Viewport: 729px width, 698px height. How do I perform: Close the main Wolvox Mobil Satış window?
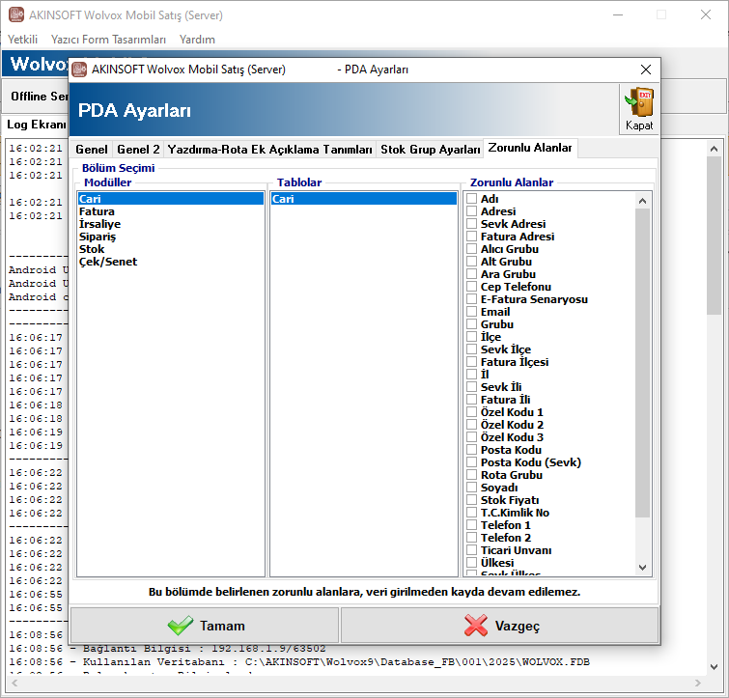pyautogui.click(x=706, y=14)
